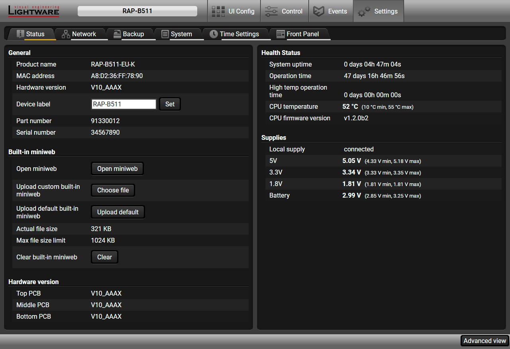Screen dimensions: 510x349
Task: Click the 1.81 V supply reading
Action: point(351,184)
